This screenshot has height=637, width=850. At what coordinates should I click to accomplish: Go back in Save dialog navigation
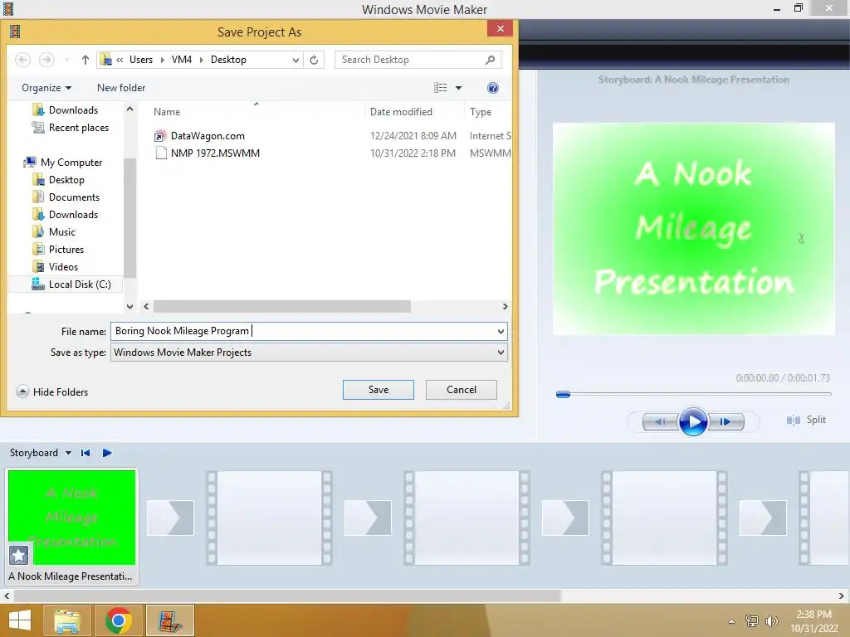22,60
